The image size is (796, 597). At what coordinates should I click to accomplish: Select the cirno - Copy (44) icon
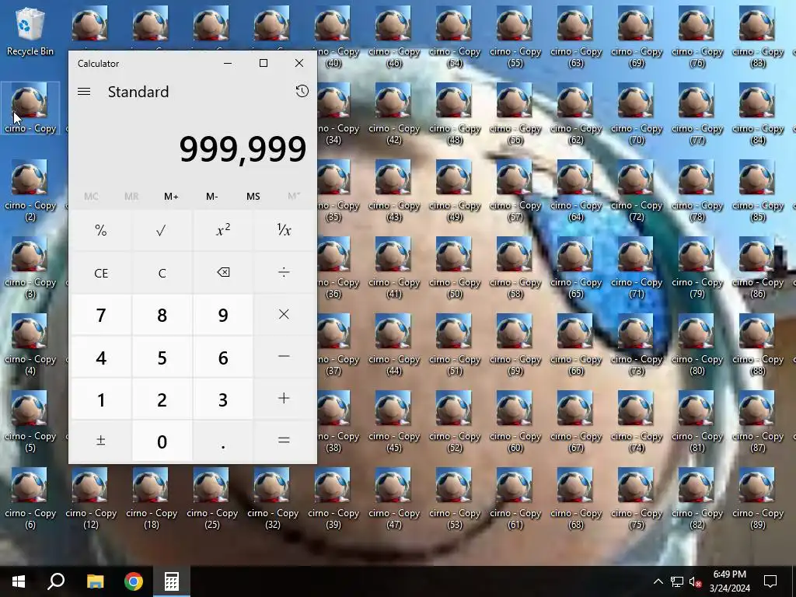click(x=394, y=344)
